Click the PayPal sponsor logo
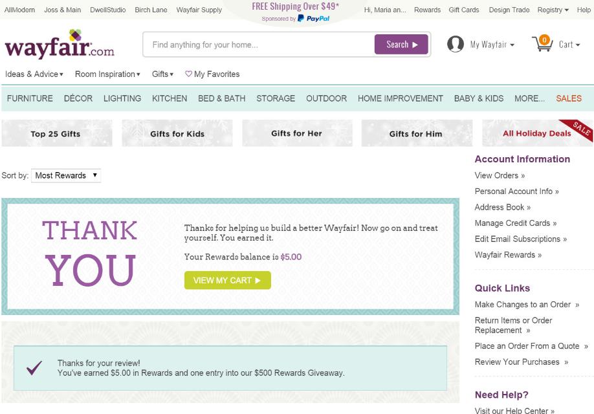This screenshot has height=414, width=594. click(x=313, y=18)
